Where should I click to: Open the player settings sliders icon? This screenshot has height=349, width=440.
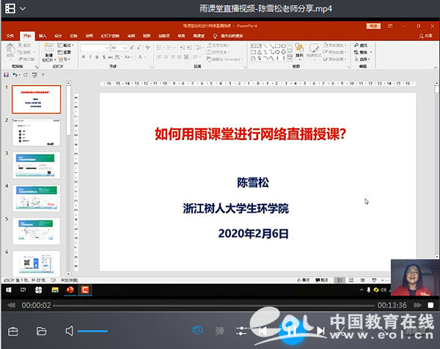pos(241,331)
